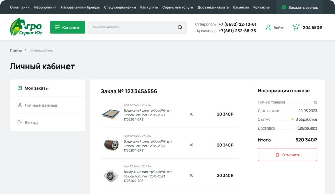335x194 pixels.
Task: Select Выход sidebar item
Action: [x=47, y=122]
